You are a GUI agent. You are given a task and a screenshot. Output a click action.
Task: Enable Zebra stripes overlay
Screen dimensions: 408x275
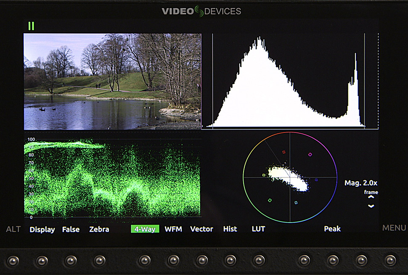[99, 229]
